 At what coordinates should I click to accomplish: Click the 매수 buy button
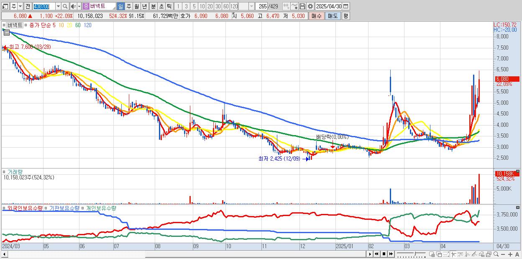click(317, 16)
